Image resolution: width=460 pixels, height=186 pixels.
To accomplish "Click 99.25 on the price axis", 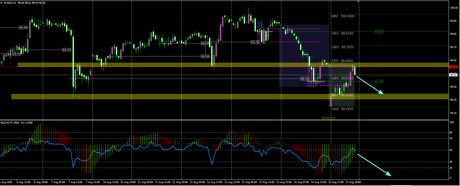I will [454, 113].
